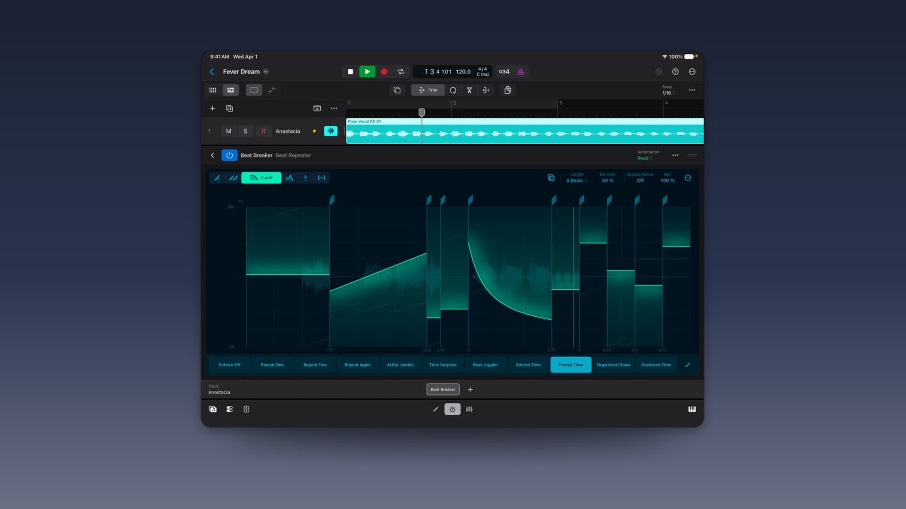Screen dimensions: 906x509
Task: Mute the Anastacia track
Action: click(x=229, y=131)
